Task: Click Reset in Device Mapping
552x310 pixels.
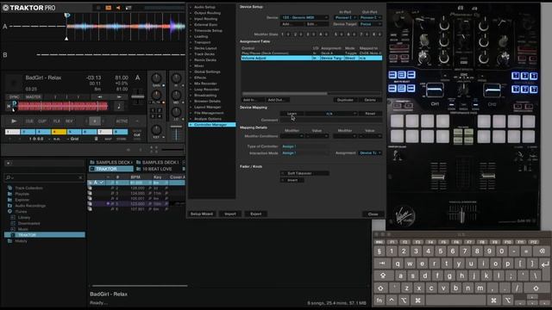Action: [370, 114]
